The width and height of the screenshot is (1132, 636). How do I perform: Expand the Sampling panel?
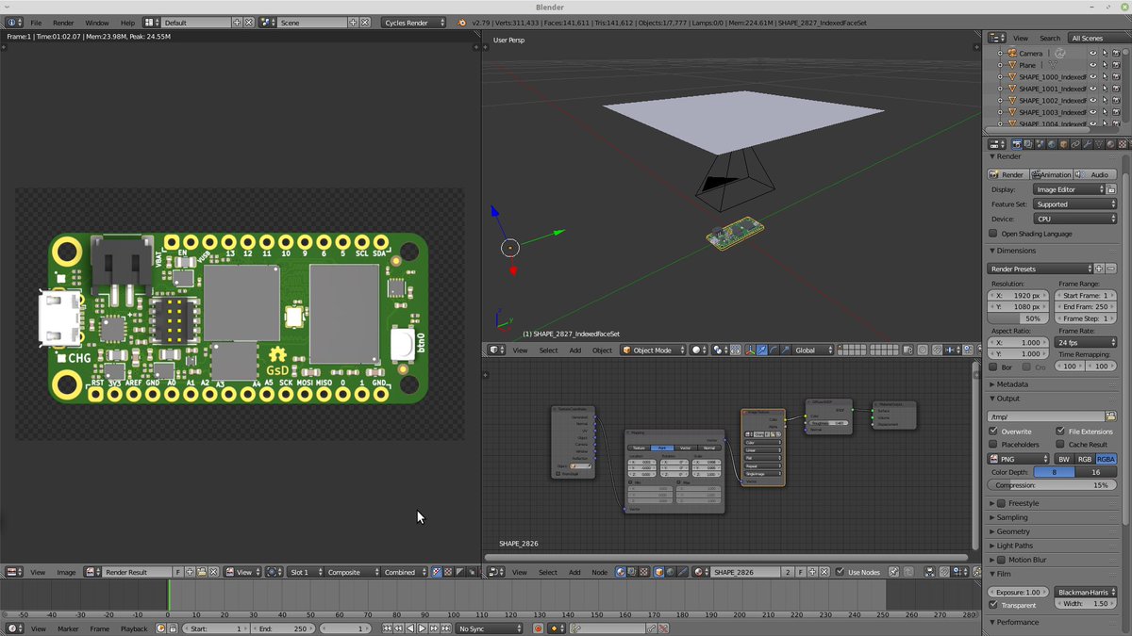click(x=1012, y=517)
